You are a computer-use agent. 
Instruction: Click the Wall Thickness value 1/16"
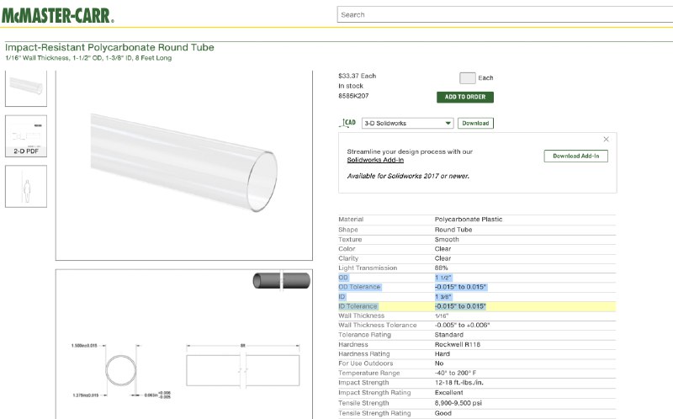442,316
